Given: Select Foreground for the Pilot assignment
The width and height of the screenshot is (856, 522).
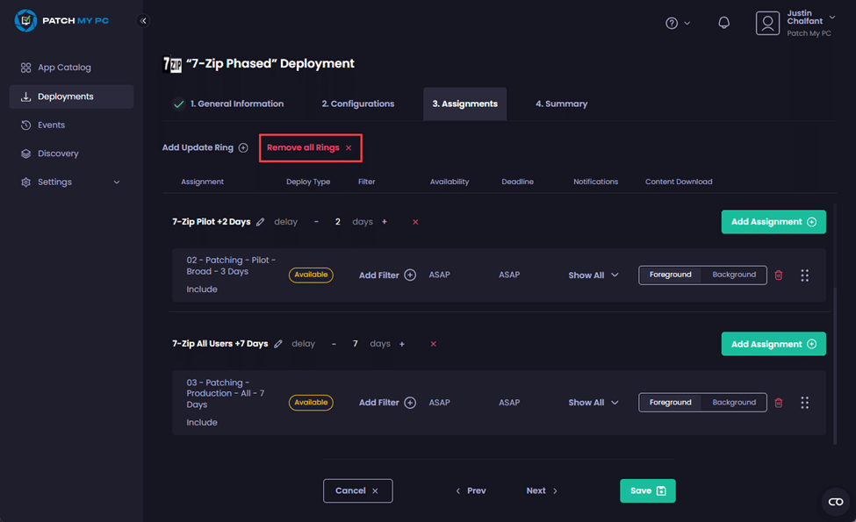Looking at the screenshot, I should pyautogui.click(x=671, y=275).
